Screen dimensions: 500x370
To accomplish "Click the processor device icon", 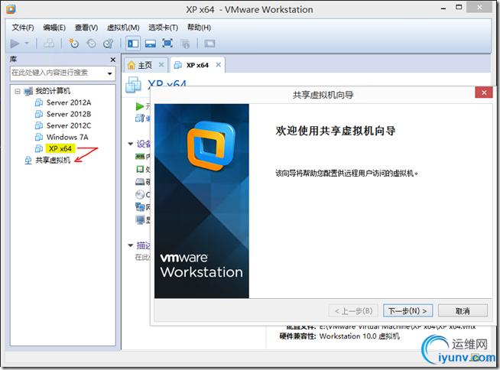I will pyautogui.click(x=140, y=169).
